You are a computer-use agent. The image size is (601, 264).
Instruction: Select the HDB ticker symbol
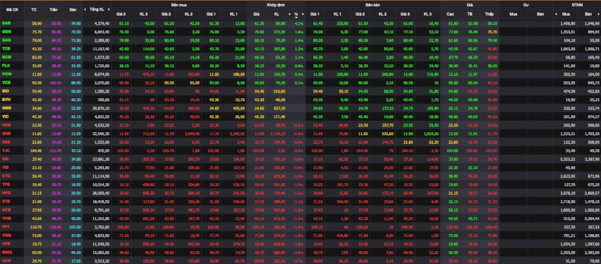click(6, 125)
